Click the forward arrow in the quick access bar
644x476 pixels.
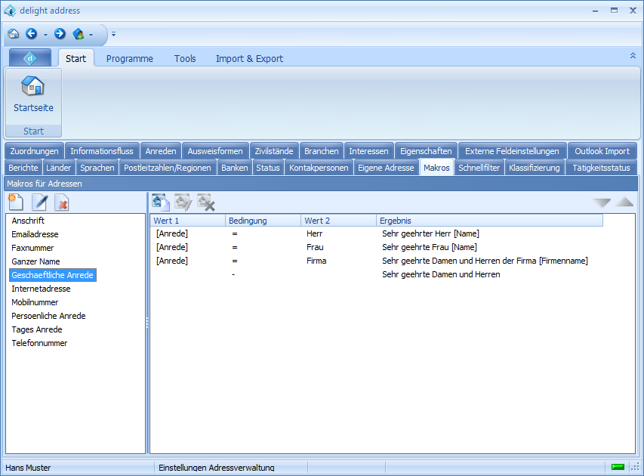click(x=60, y=34)
